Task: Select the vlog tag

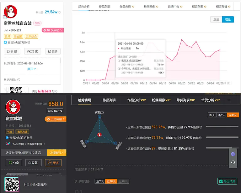Action: click(10, 132)
